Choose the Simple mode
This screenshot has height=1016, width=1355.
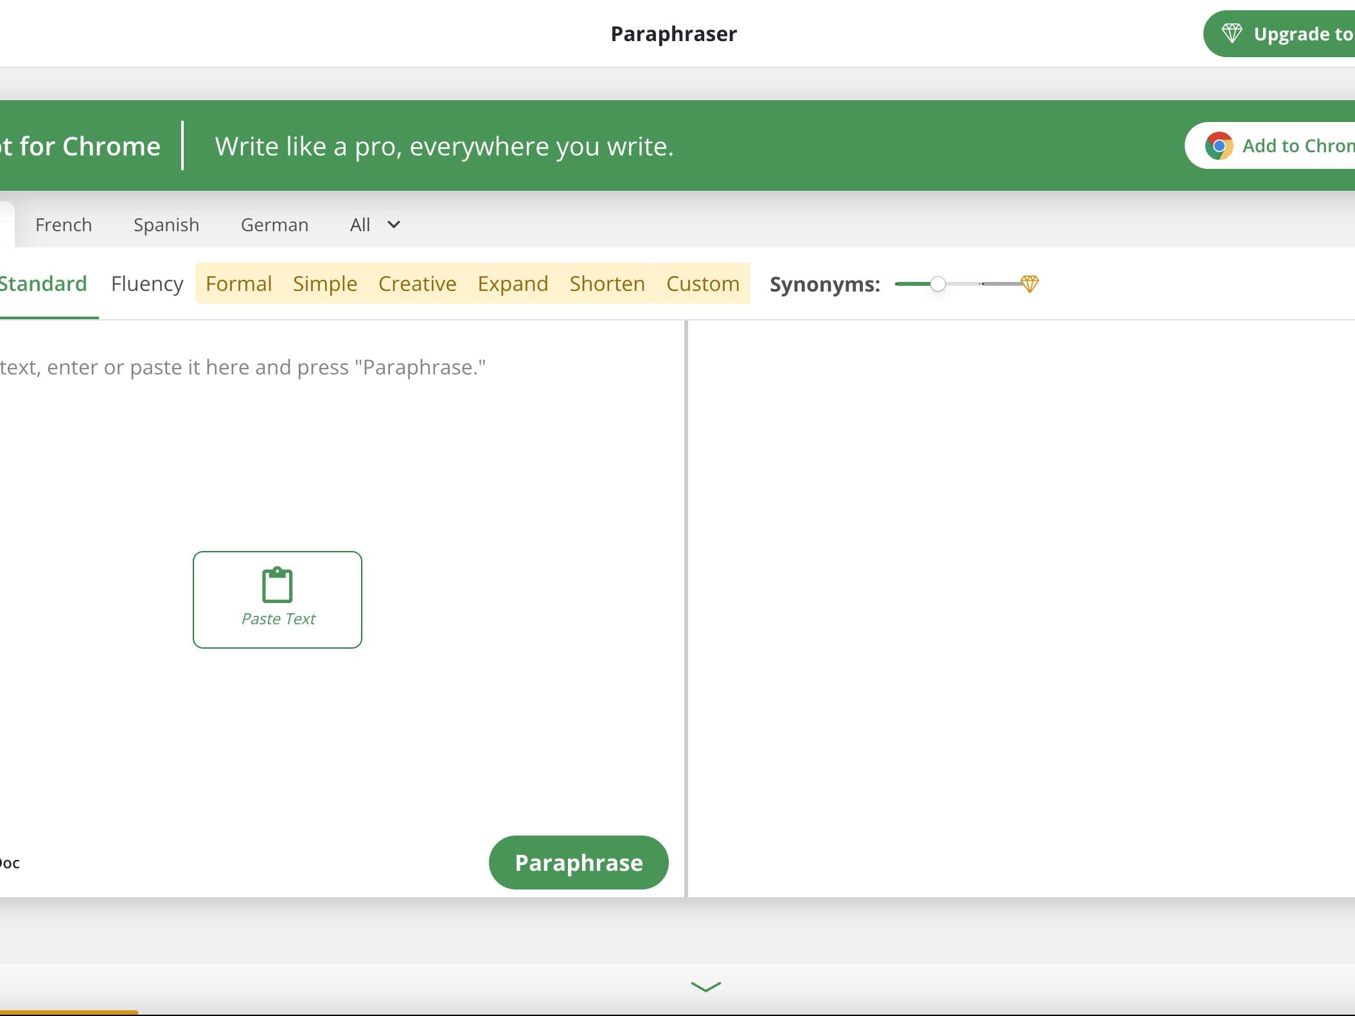click(325, 284)
